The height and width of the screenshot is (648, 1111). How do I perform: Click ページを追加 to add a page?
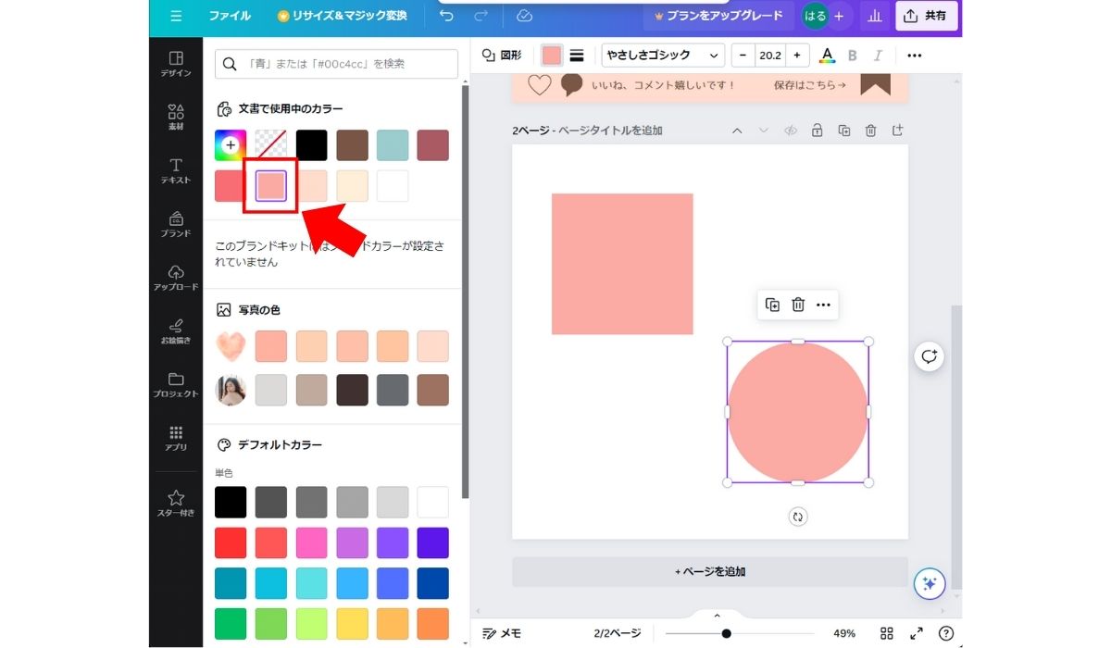[x=710, y=571]
